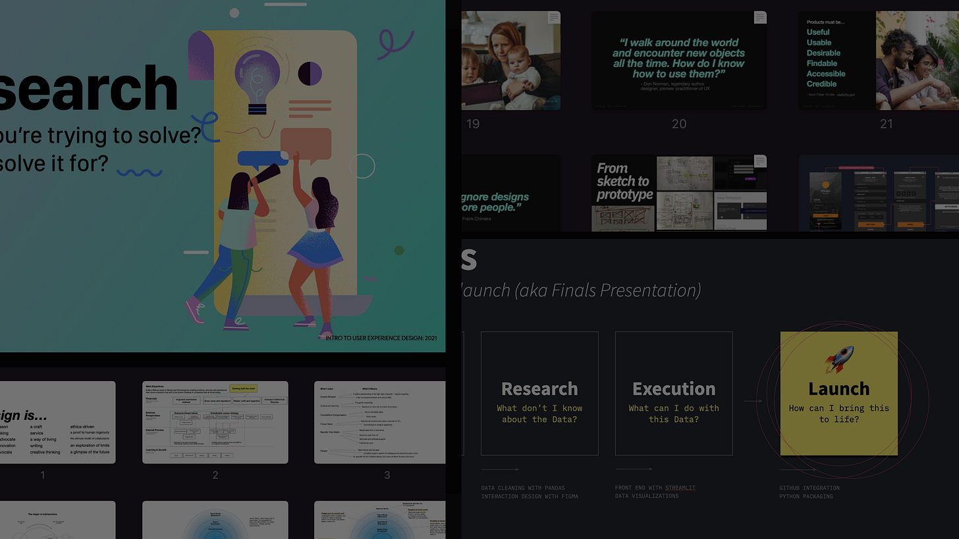This screenshot has height=539, width=959.
Task: Click the word 'Useful' on slide 21
Action: (818, 32)
